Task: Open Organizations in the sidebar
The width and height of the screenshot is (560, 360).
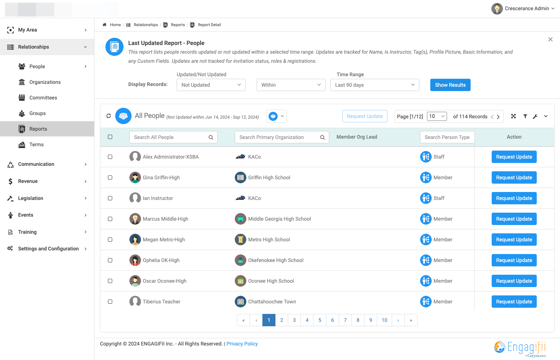Action: click(45, 82)
